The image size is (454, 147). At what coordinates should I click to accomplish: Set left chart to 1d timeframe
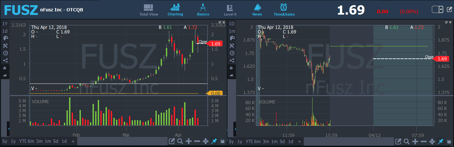pyautogui.click(x=64, y=141)
